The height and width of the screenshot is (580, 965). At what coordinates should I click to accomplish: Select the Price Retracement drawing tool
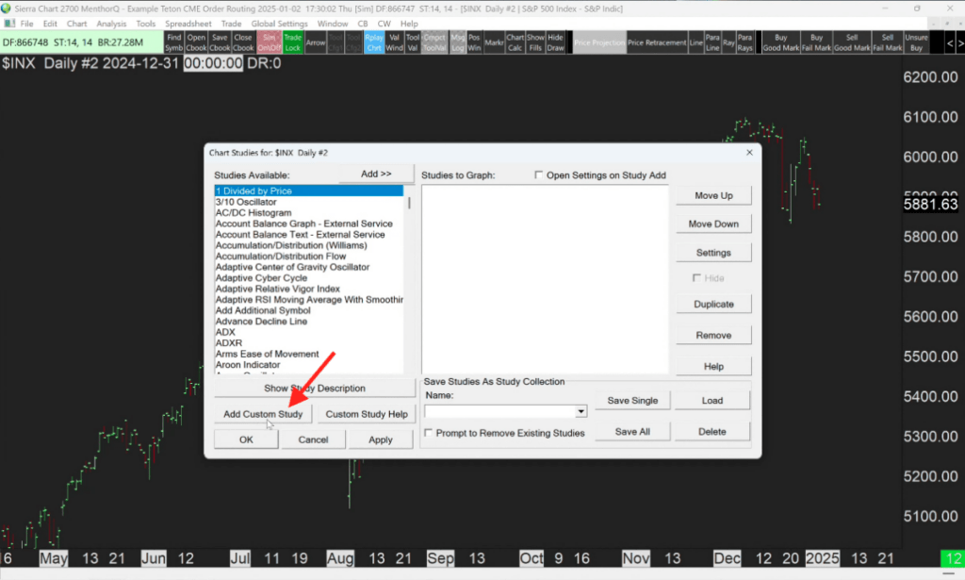point(658,41)
